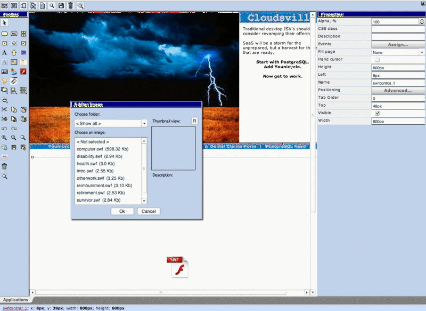The image size is (426, 311).
Task: Select the checkbox control tool in toolbox
Action: [23, 43]
